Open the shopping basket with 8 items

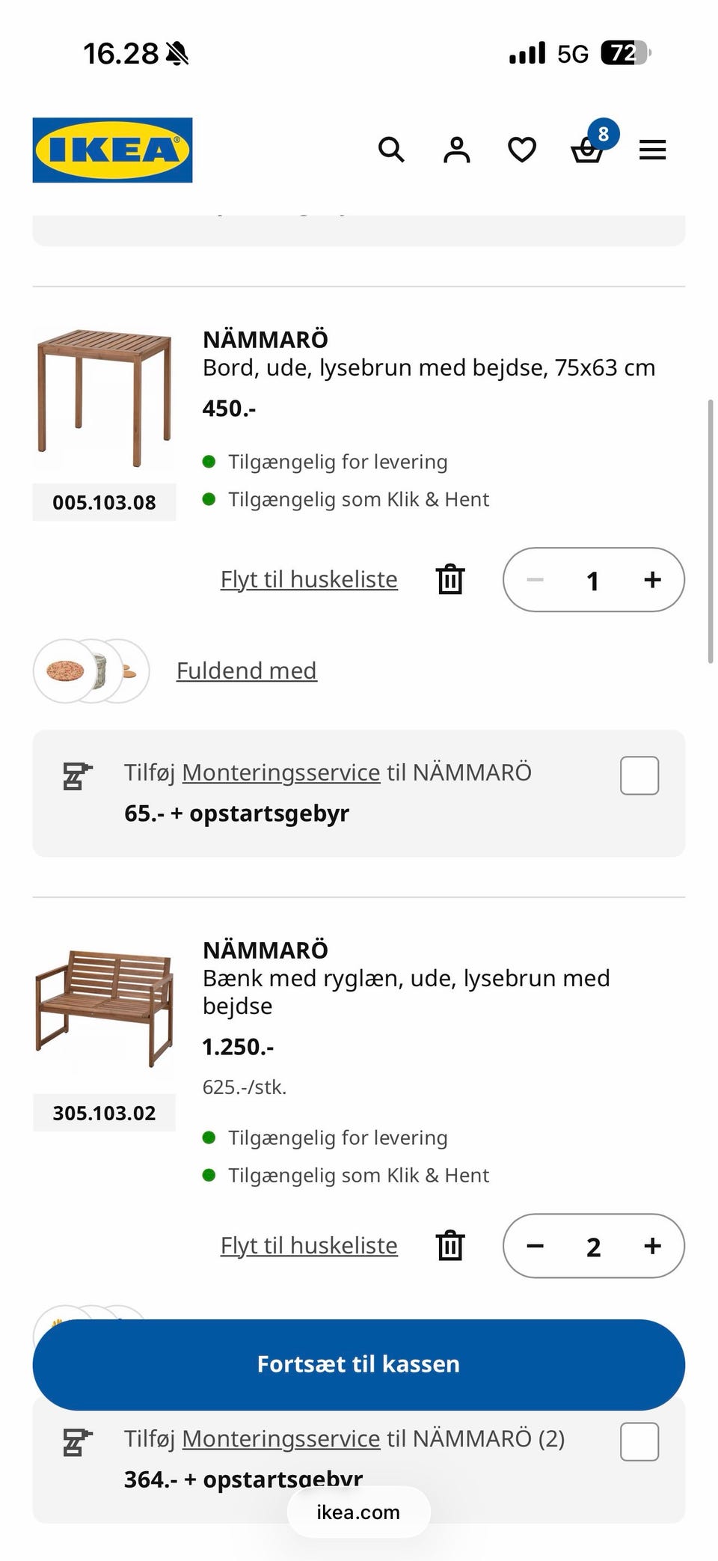pos(587,150)
